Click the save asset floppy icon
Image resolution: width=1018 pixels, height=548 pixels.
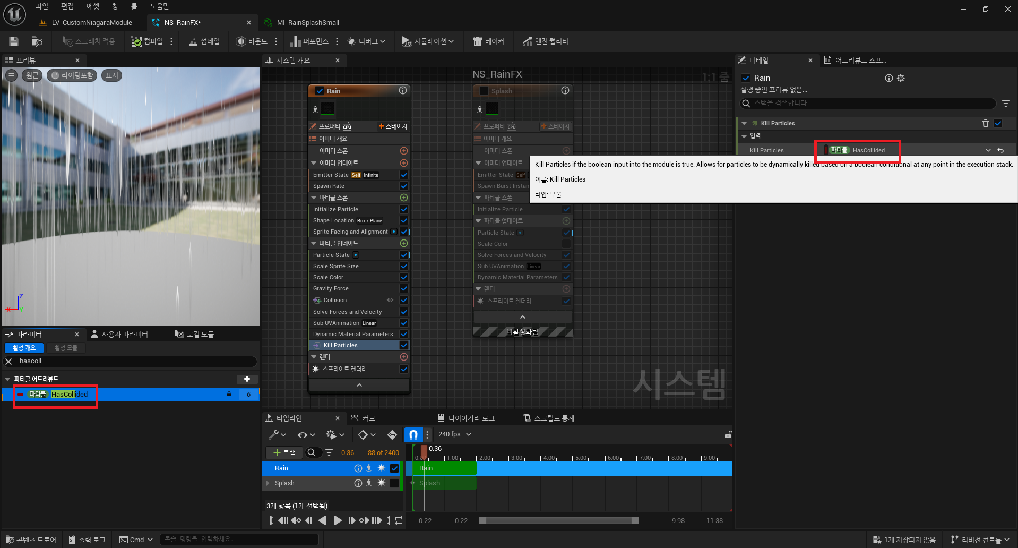[14, 41]
